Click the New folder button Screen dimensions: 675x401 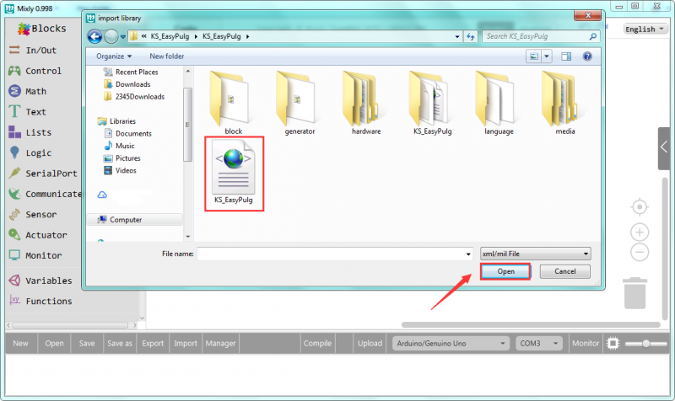(166, 56)
